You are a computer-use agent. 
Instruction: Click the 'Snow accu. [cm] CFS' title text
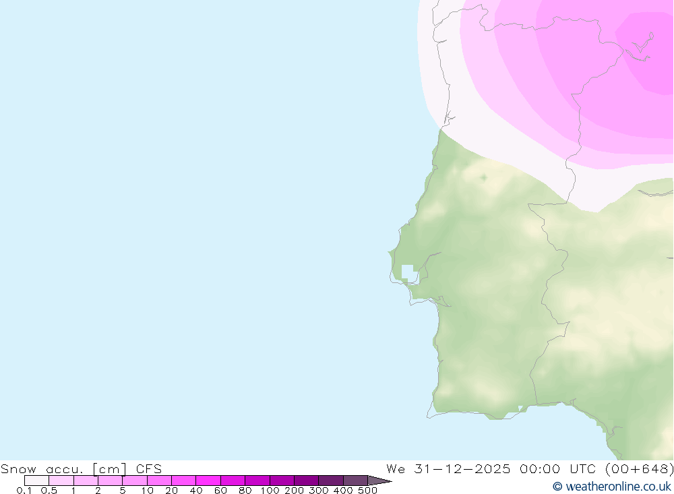pos(82,468)
